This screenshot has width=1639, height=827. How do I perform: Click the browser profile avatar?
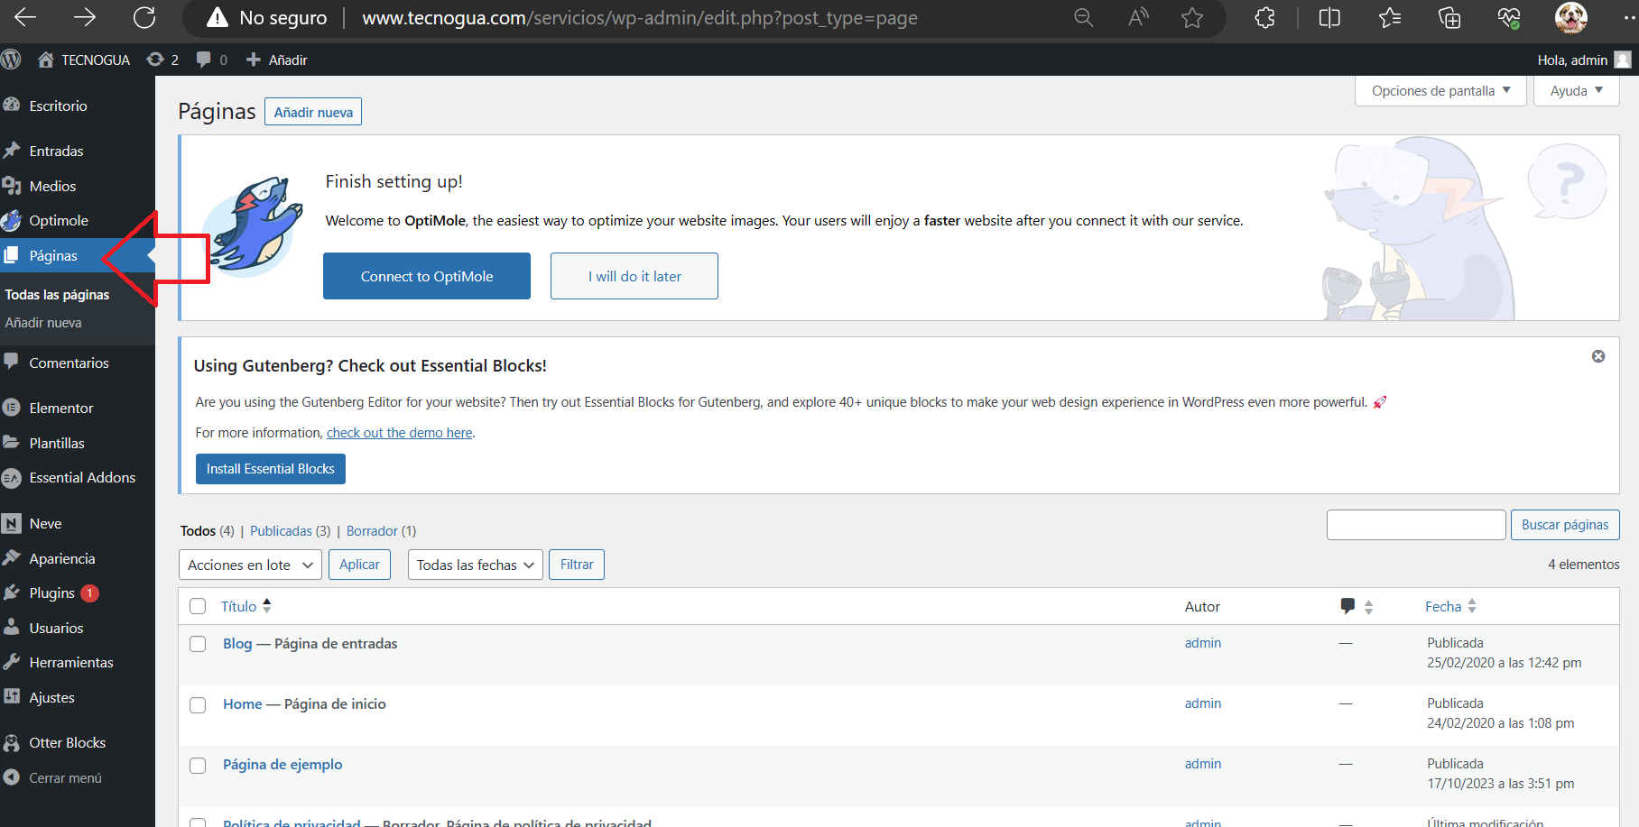coord(1570,17)
